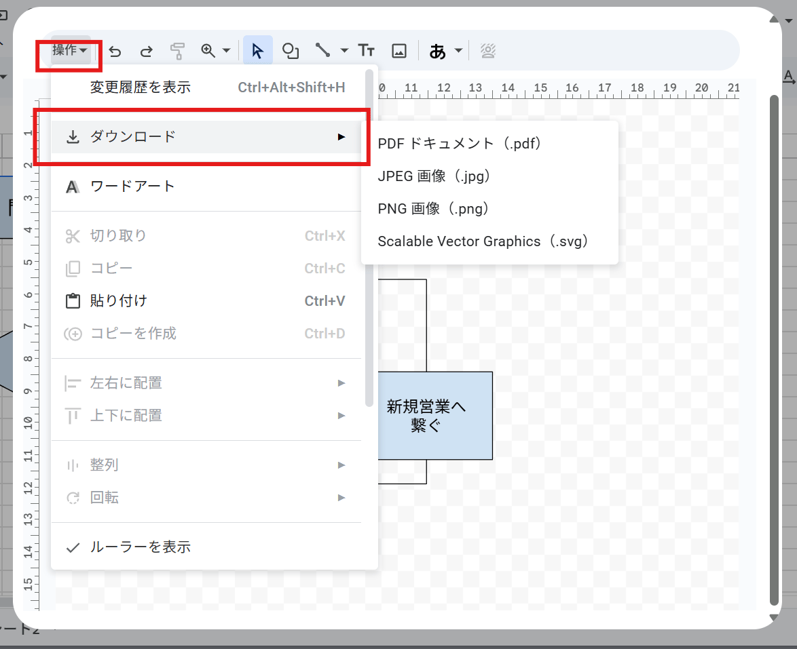The image size is (797, 649).
Task: Open the dropdown next to あ icon
Action: coord(458,50)
